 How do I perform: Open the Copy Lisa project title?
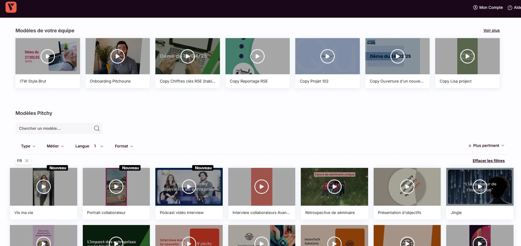coord(456,81)
